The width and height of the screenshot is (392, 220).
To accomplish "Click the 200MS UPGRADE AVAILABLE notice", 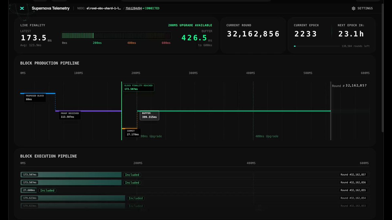I will click(x=190, y=25).
